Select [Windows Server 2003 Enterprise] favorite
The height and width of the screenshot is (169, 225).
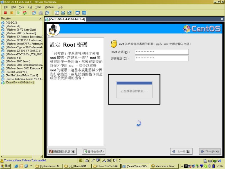tap(24, 68)
